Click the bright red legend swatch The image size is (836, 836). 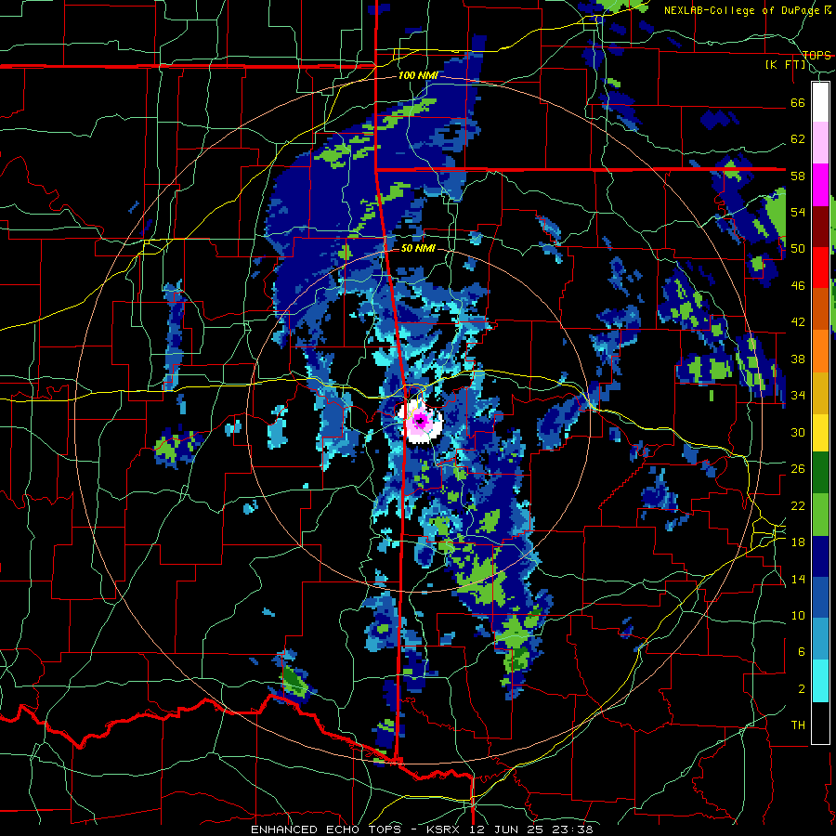tap(820, 268)
